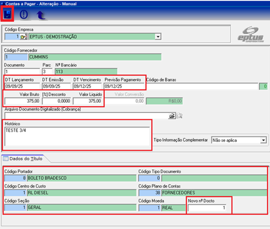Focus the Novo nº Docto field
Screen dimensions: 270x229
pos(206,208)
